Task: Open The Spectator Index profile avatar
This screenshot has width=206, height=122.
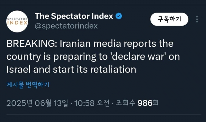Action: [17, 21]
